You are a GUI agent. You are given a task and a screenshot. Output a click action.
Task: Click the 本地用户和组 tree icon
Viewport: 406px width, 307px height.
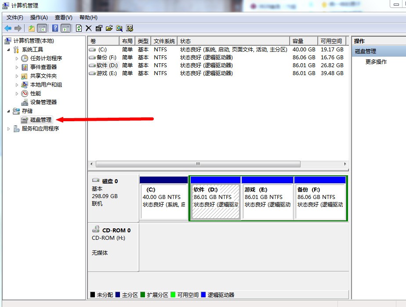click(25, 85)
